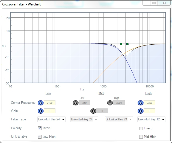This screenshot has width=172, height=143.
Task: Click the Mid Low corner frequency adjust icon
Action: point(75,103)
